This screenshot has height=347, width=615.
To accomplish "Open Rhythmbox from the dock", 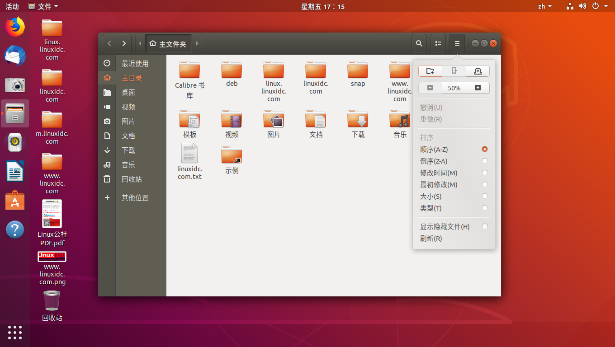I will click(x=15, y=142).
